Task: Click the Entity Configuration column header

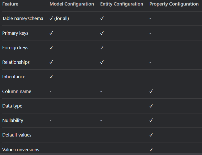Action: [121, 4]
